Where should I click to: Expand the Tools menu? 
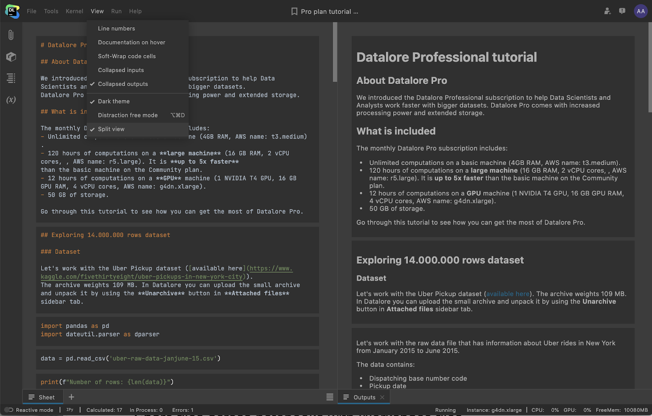coord(51,11)
